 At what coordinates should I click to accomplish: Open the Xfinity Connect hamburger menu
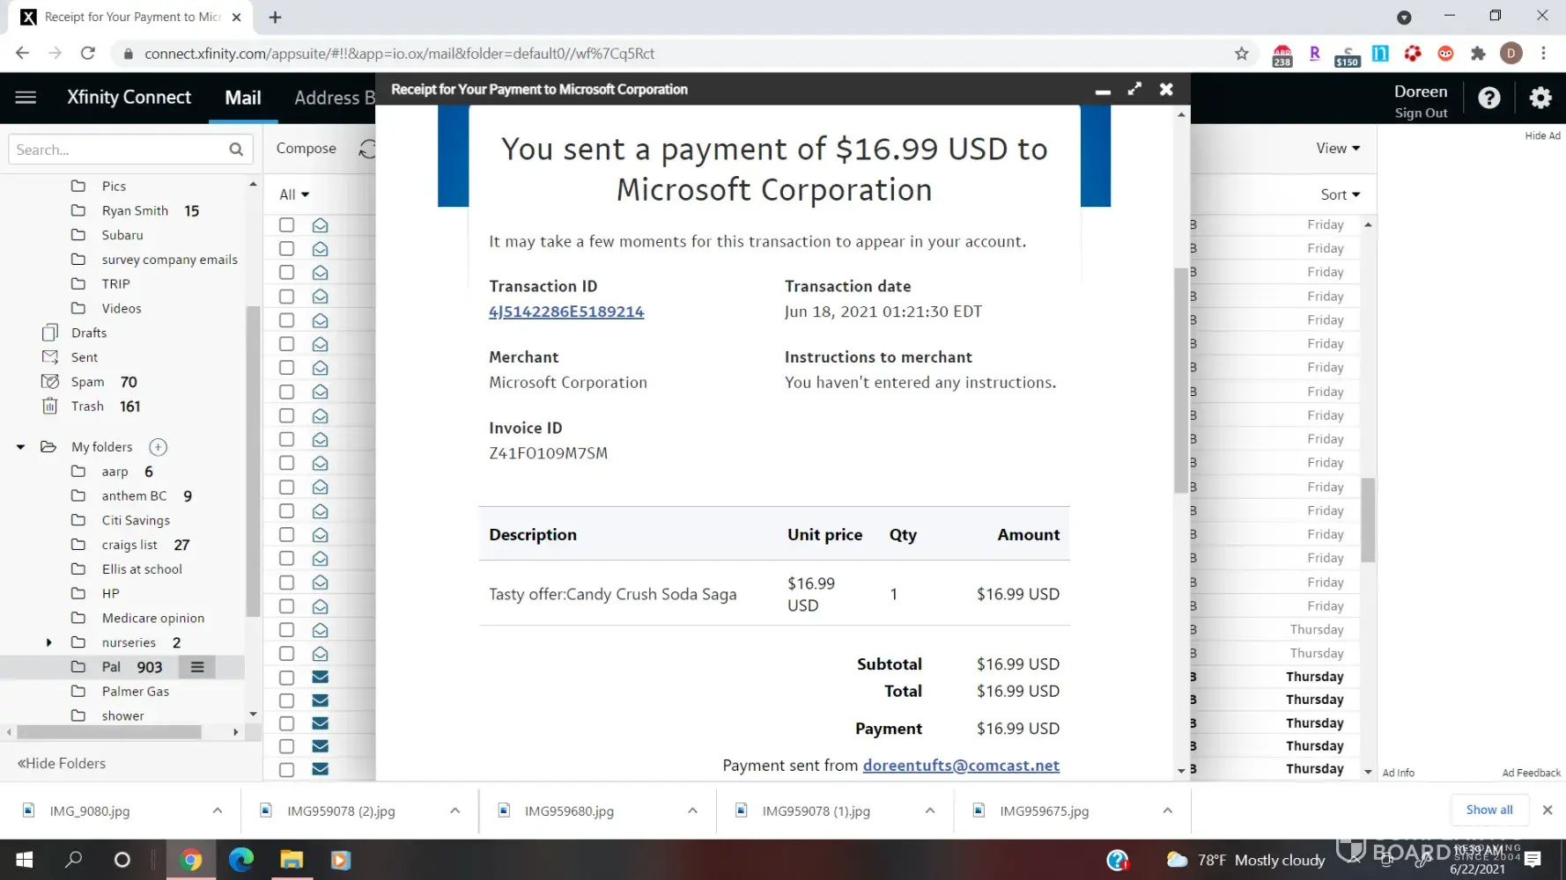tap(26, 97)
